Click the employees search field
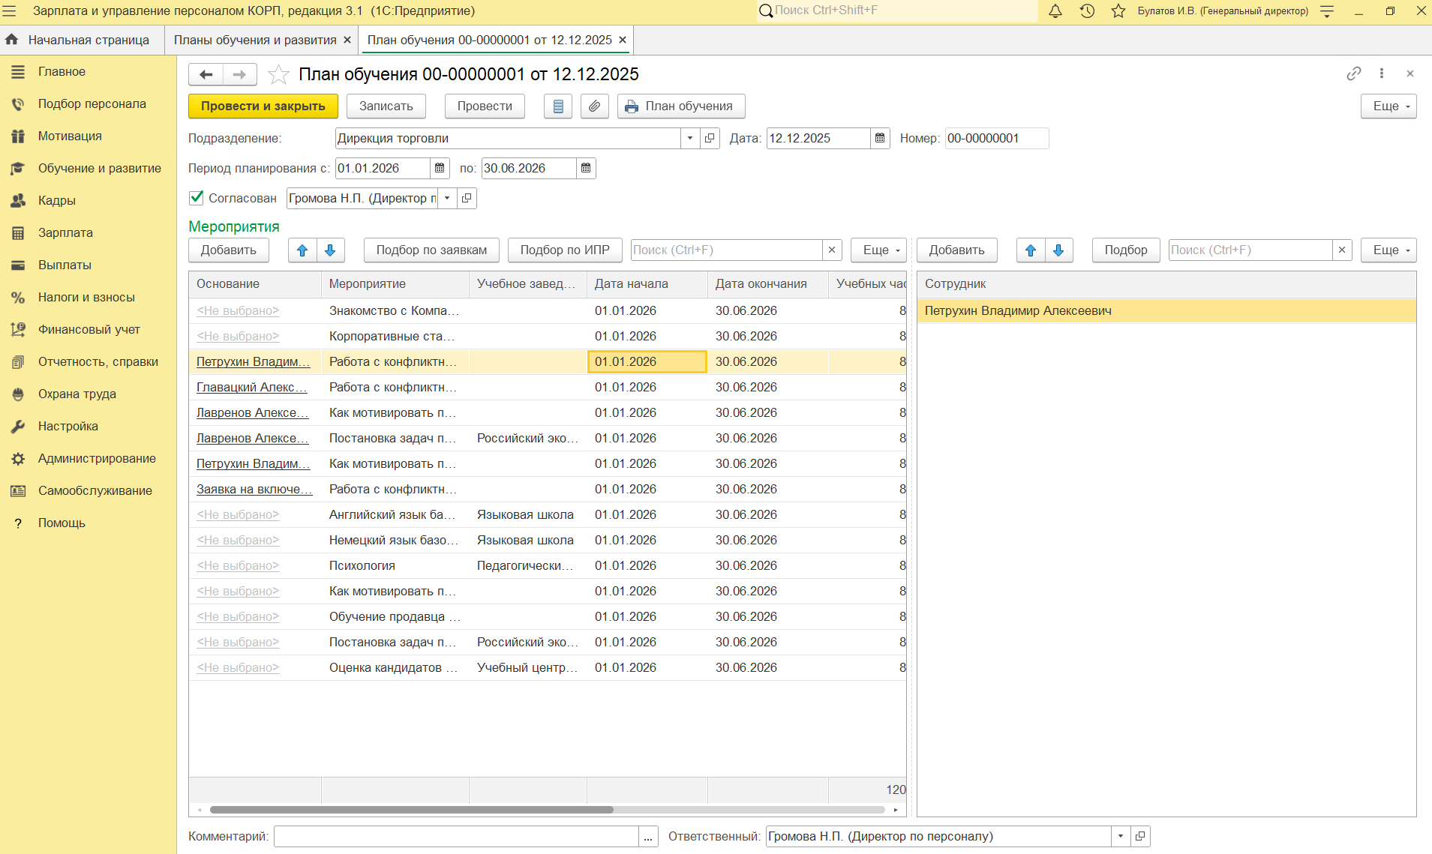Viewport: 1432px width, 854px height. click(1250, 250)
